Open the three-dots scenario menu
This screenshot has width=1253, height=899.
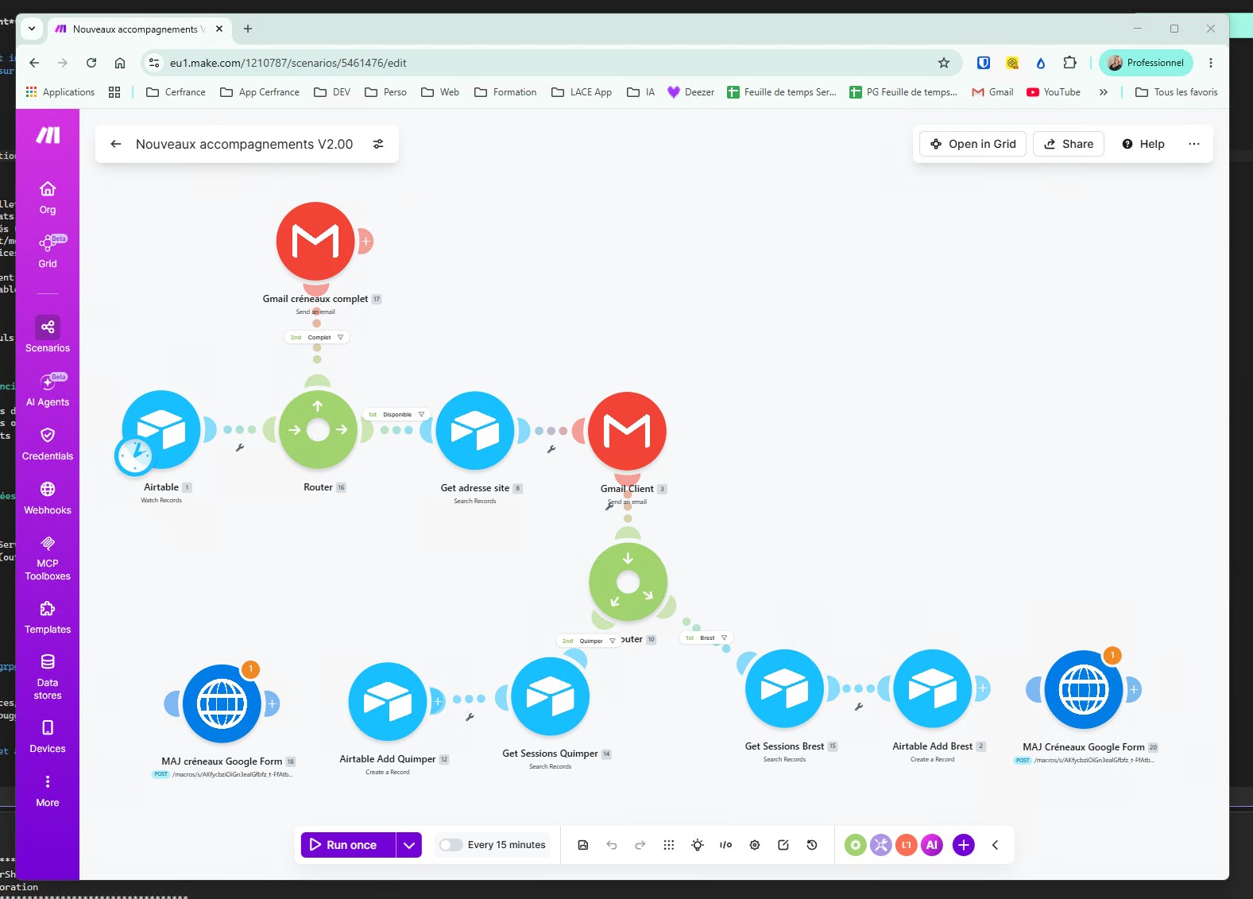coord(1194,144)
